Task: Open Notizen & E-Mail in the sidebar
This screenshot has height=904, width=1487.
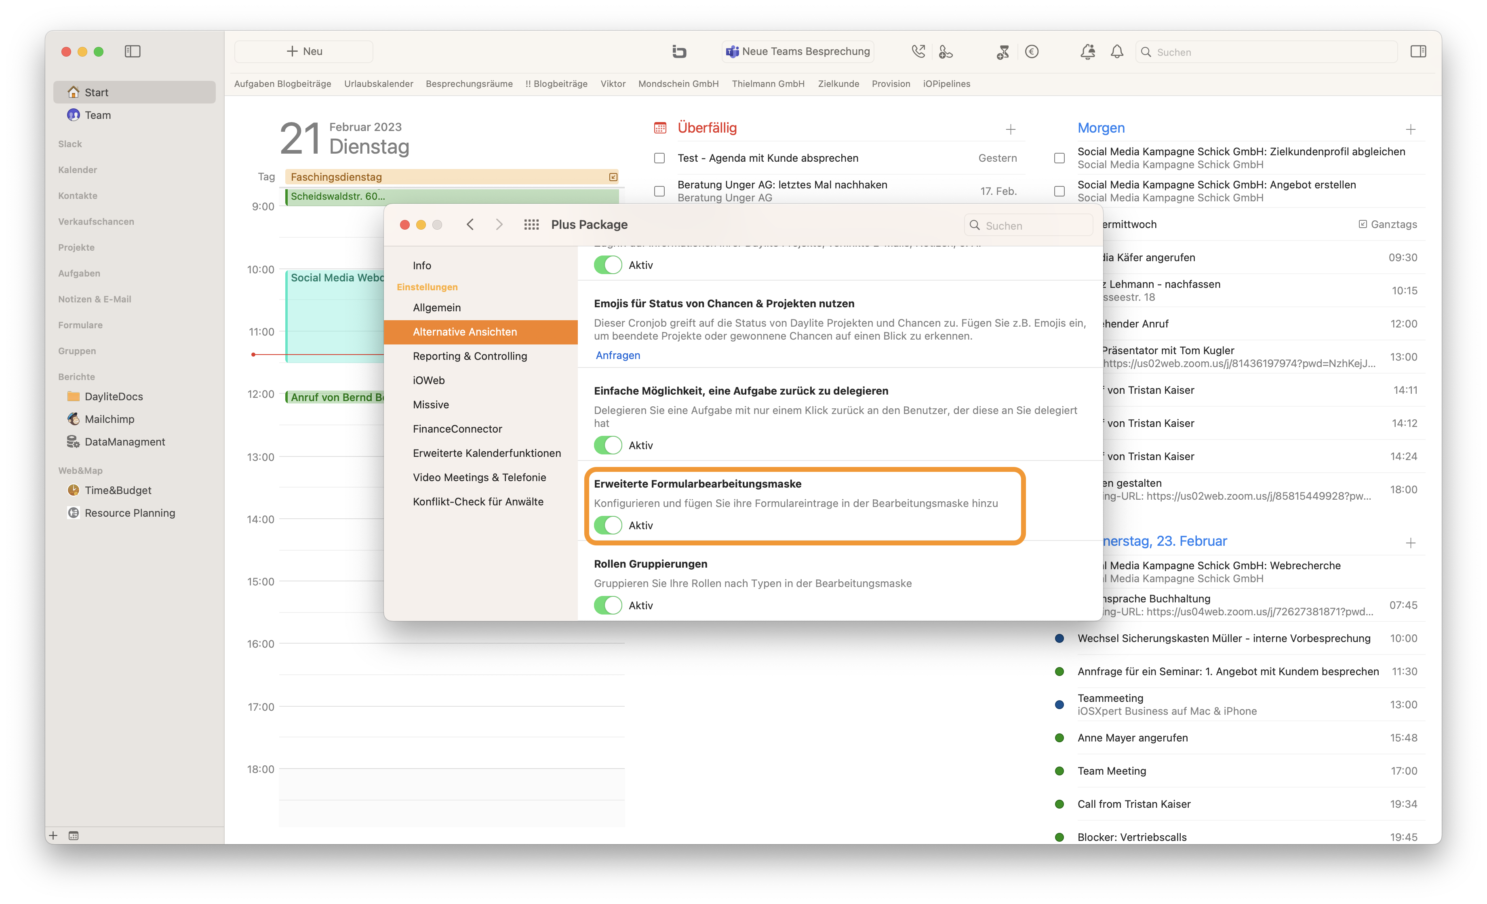Action: point(94,299)
